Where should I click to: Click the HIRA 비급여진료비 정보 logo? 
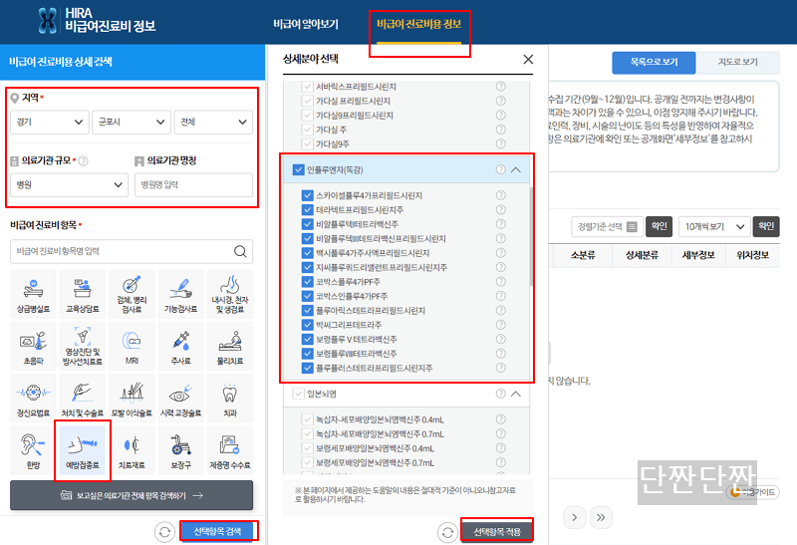[97, 21]
